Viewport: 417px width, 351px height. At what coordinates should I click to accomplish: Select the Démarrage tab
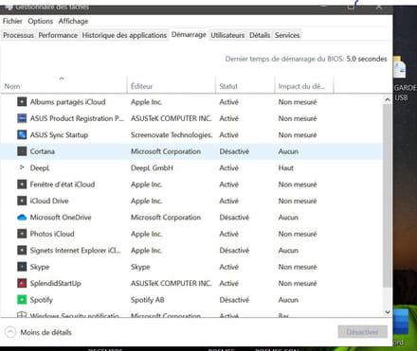coord(189,34)
